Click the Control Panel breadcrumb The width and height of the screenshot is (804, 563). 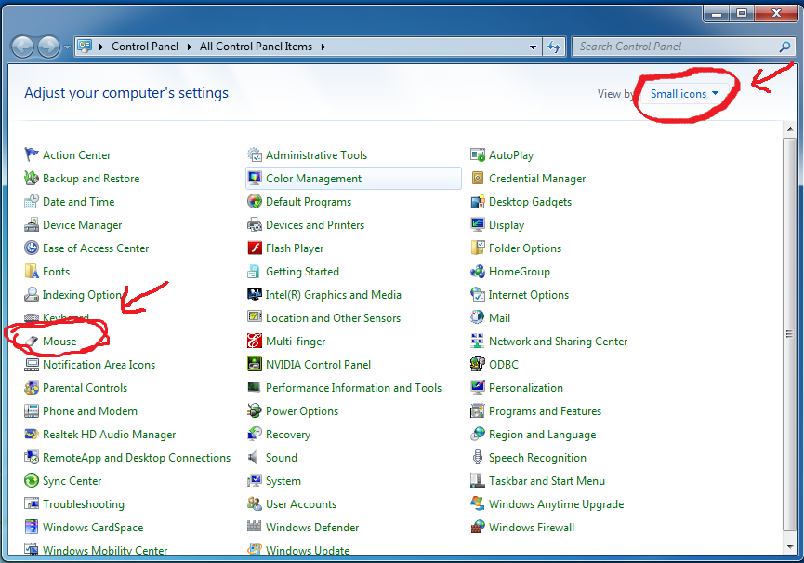(x=145, y=47)
